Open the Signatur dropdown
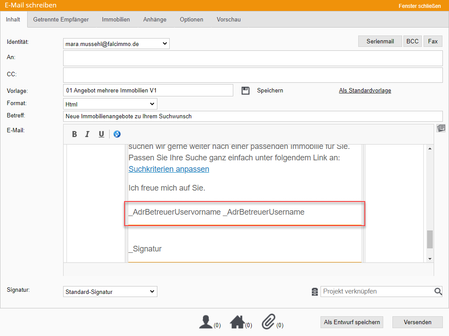Image resolution: width=449 pixels, height=336 pixels. [x=110, y=292]
